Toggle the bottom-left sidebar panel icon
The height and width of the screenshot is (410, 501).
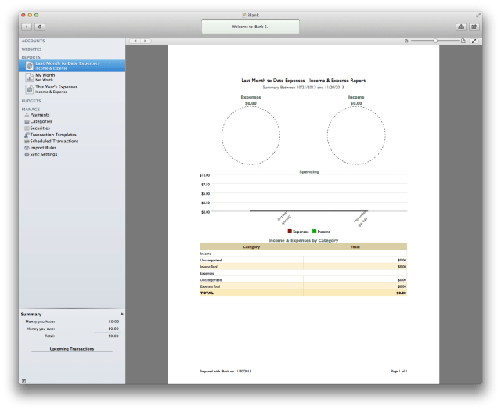point(23,380)
